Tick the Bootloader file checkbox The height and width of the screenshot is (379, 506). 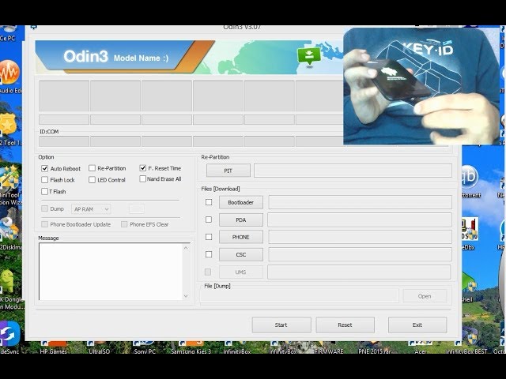[209, 202]
